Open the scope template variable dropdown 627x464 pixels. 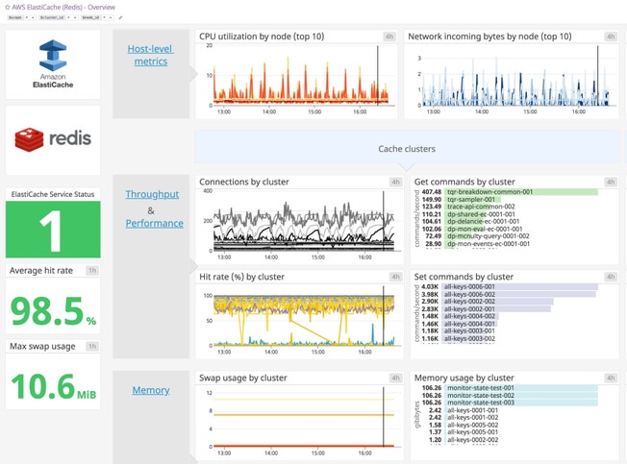tap(21, 17)
